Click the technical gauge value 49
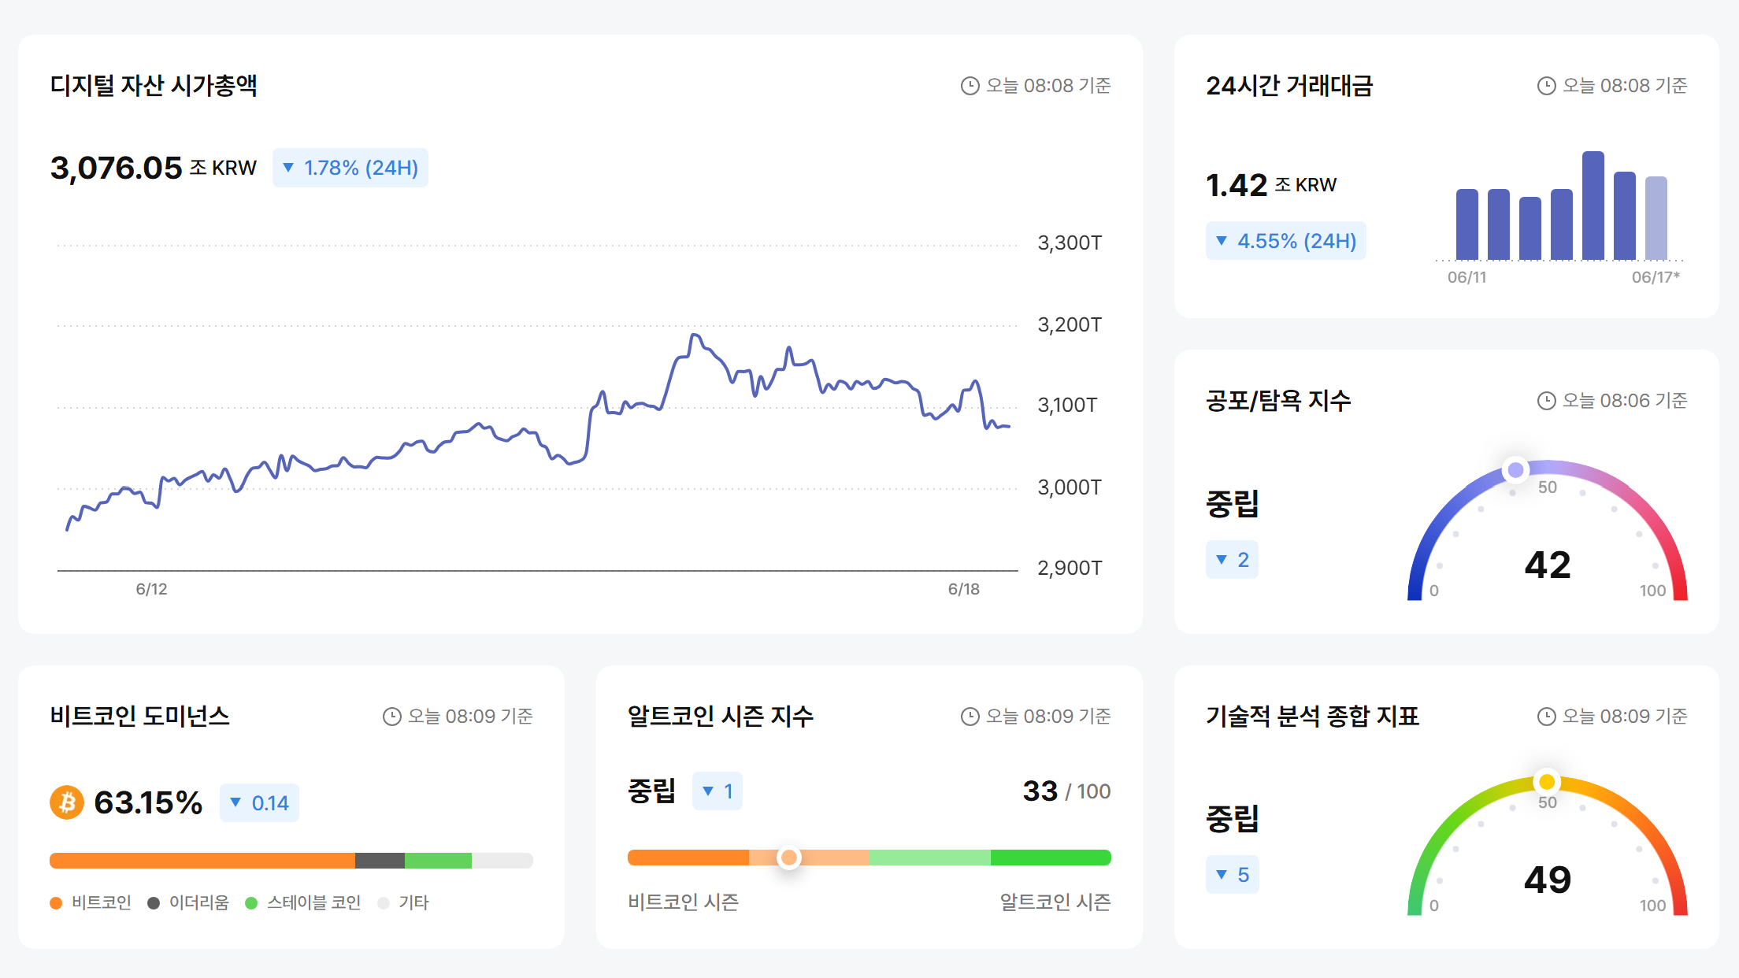Image resolution: width=1739 pixels, height=978 pixels. (x=1548, y=880)
